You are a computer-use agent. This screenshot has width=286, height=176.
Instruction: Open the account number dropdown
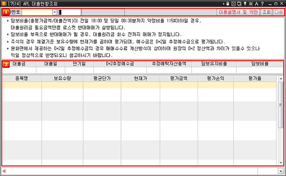click(x=54, y=12)
